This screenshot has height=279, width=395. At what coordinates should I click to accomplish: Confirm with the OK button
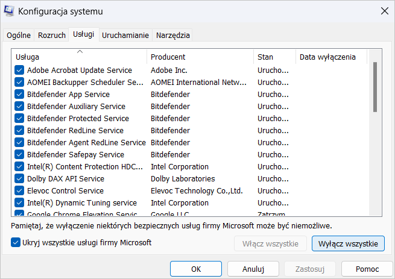(196, 269)
